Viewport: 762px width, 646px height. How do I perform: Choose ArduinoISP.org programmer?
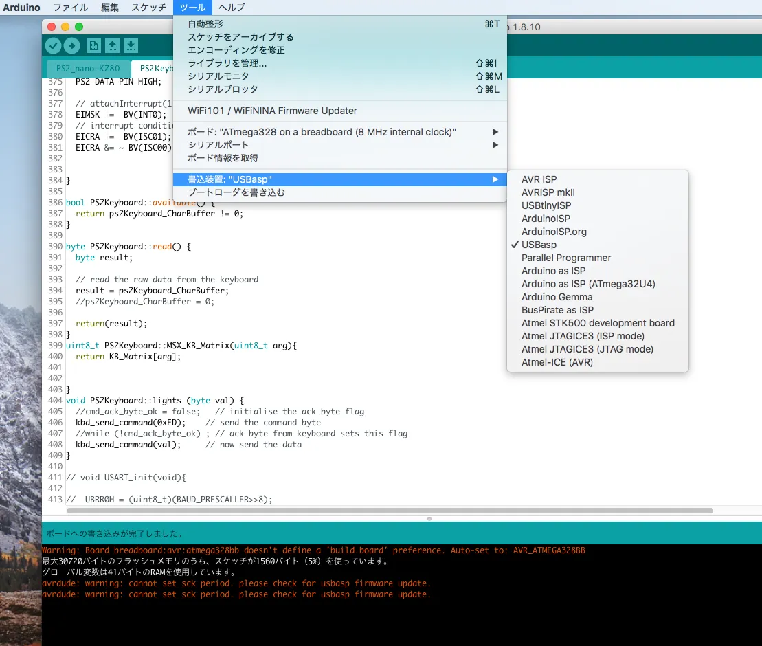coord(597,232)
